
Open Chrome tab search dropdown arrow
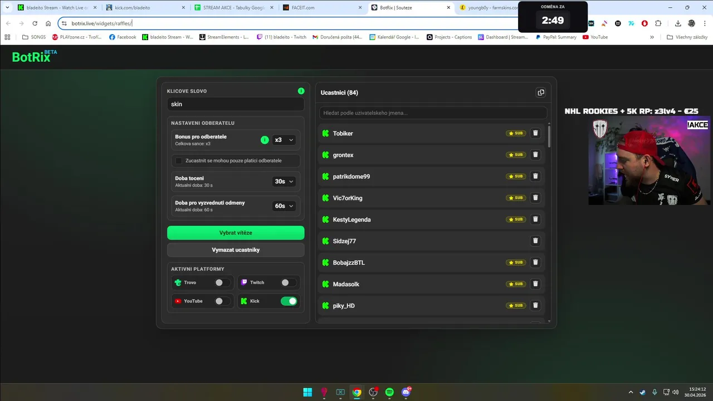pyautogui.click(x=7, y=7)
